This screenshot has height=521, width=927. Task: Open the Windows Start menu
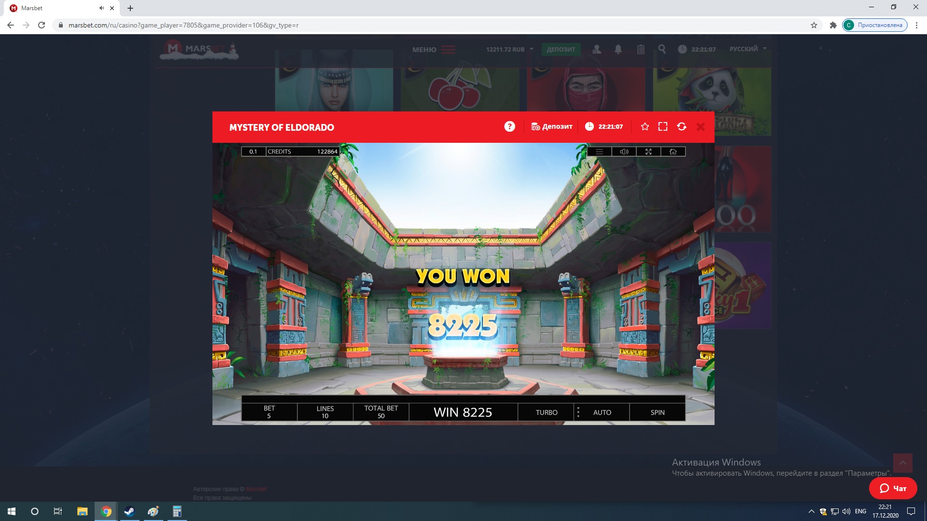(x=12, y=511)
